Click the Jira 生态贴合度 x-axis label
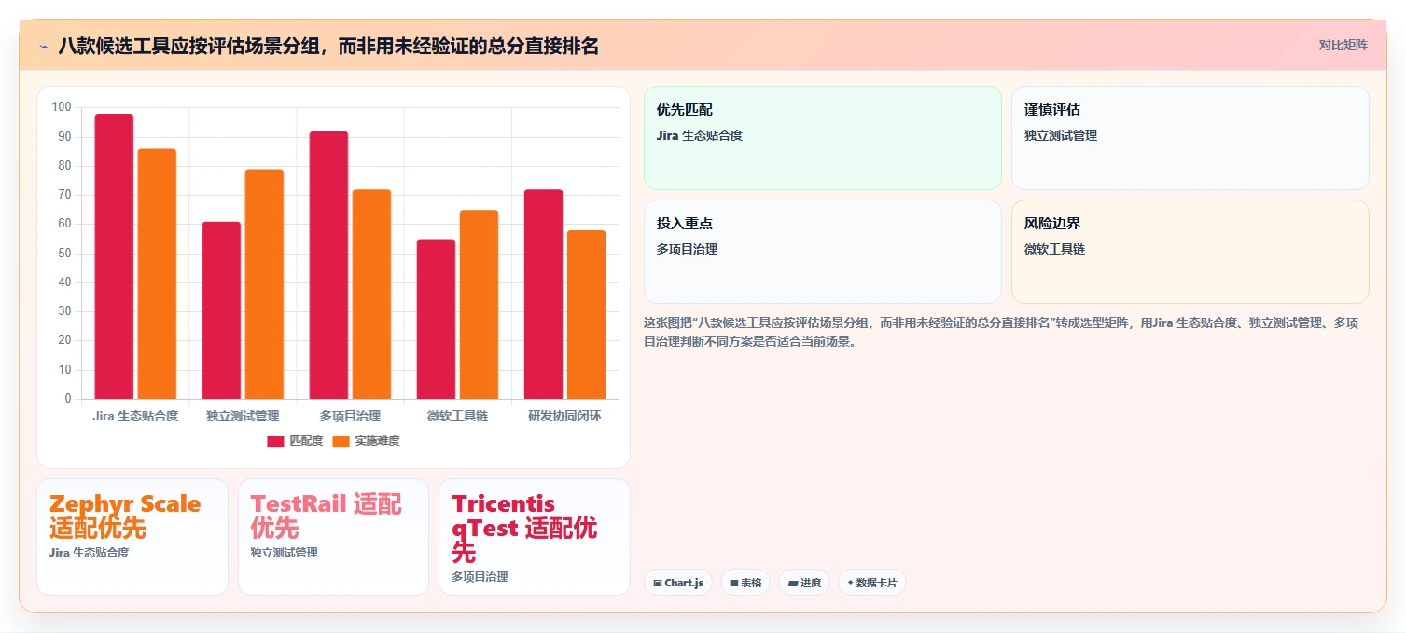The image size is (1406, 633). [x=135, y=416]
